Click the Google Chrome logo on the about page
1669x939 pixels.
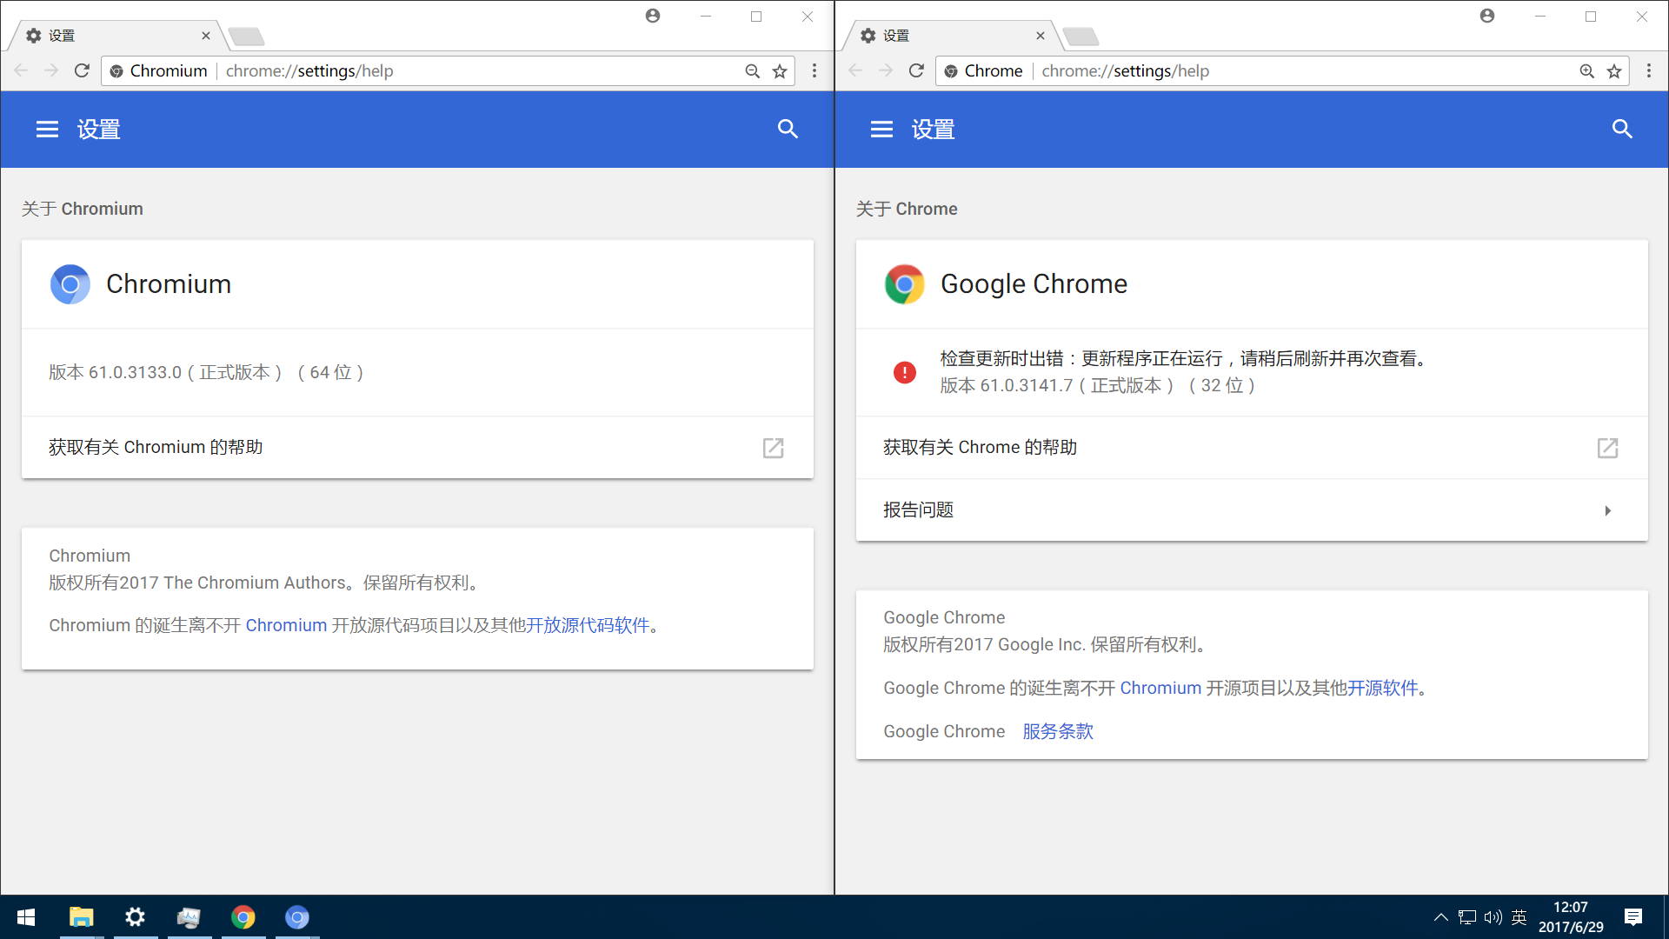pyautogui.click(x=904, y=283)
